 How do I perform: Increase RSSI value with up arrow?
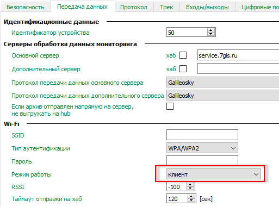tap(190, 185)
